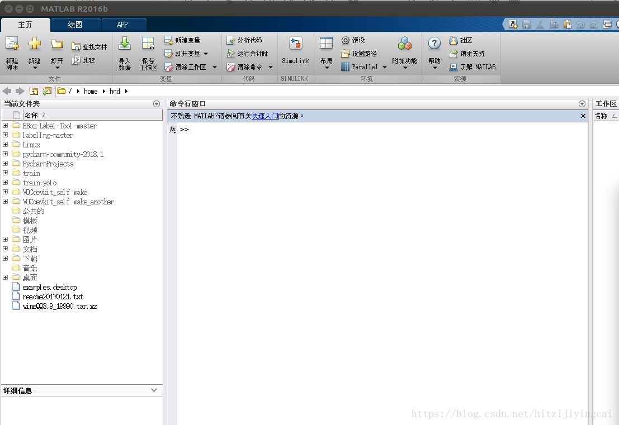Click the Getting Started (快速入门) link
The height and width of the screenshot is (425, 619).
pyautogui.click(x=265, y=116)
